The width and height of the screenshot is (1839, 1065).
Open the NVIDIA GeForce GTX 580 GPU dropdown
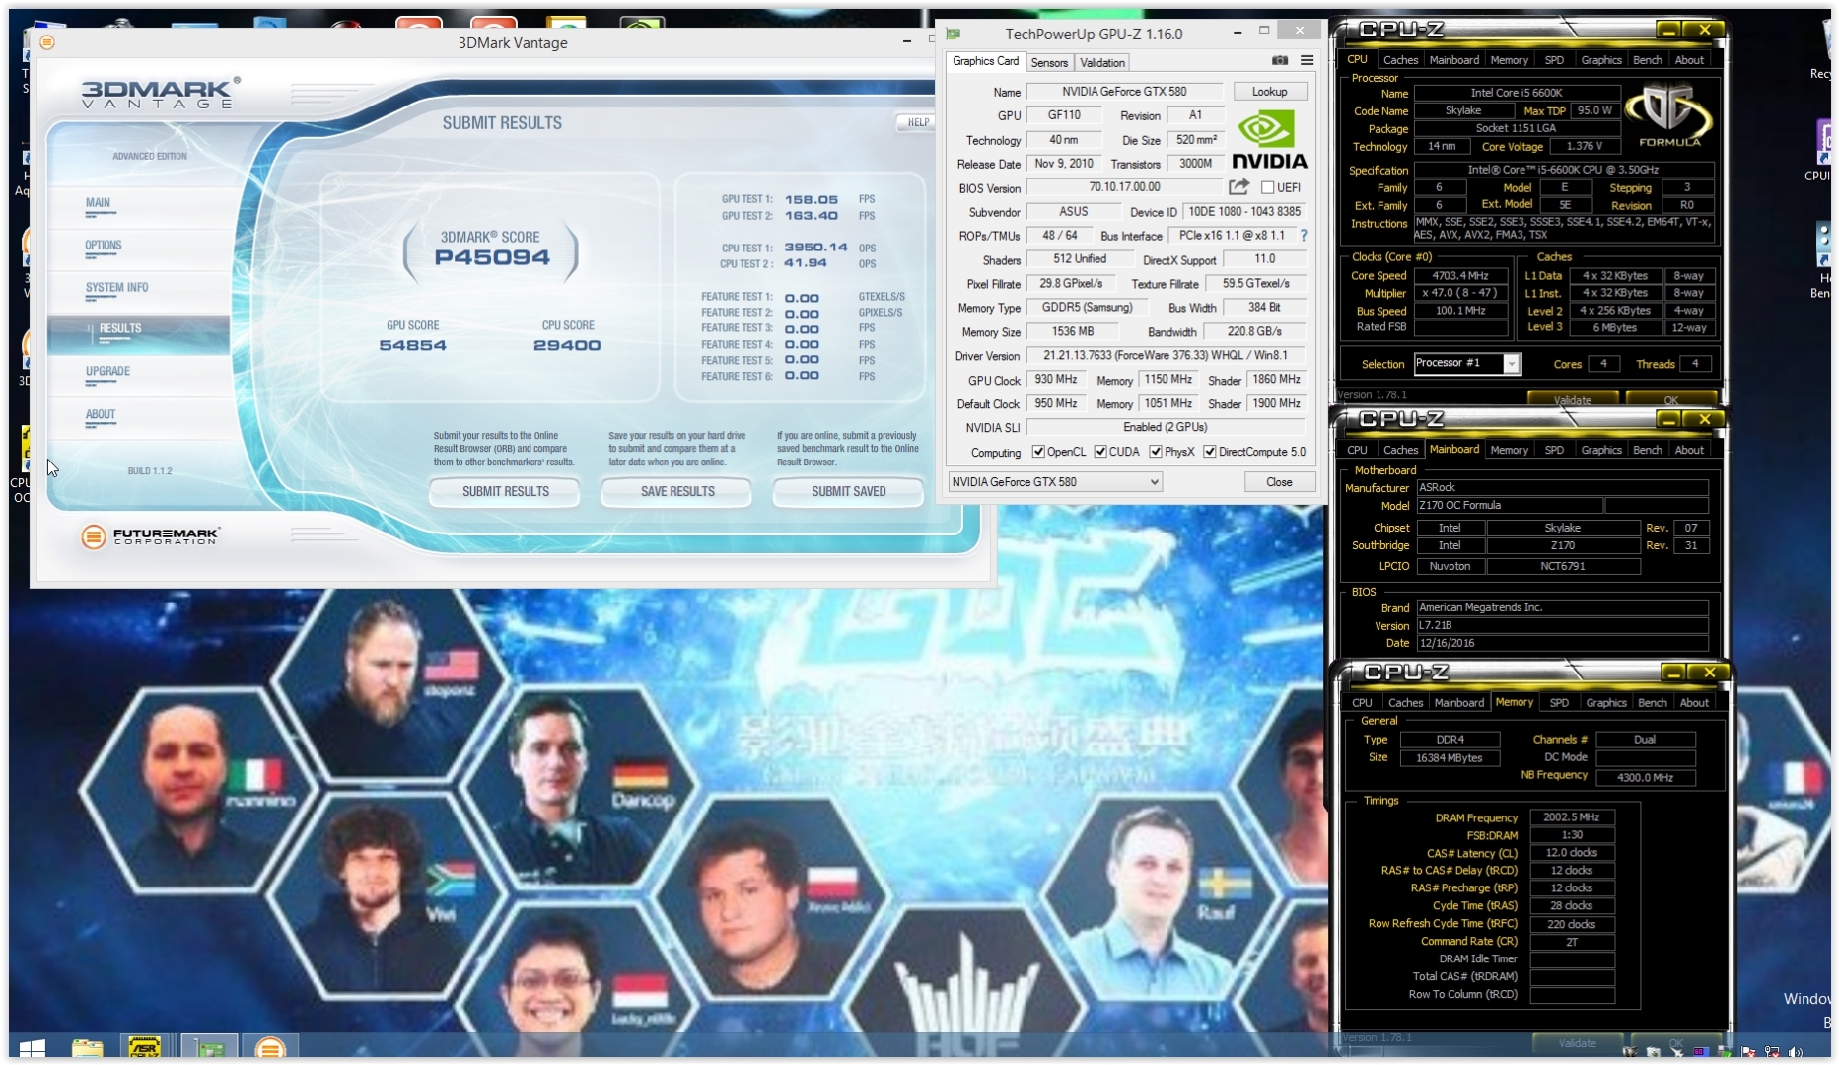(1055, 482)
